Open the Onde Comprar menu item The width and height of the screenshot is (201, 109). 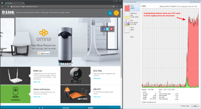pyautogui.click(x=44, y=13)
